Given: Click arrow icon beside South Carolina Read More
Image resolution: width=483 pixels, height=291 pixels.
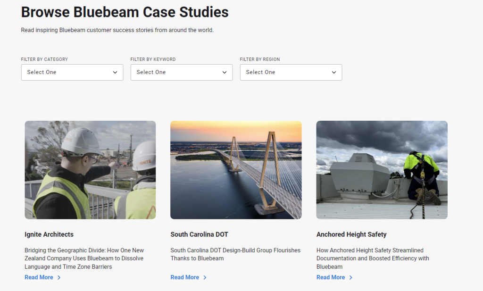Looking at the screenshot, I should [x=205, y=277].
